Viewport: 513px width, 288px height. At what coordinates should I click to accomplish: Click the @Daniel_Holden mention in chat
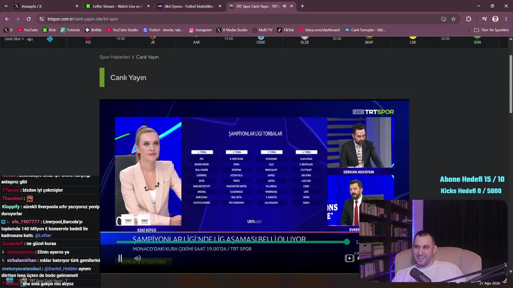(61, 269)
